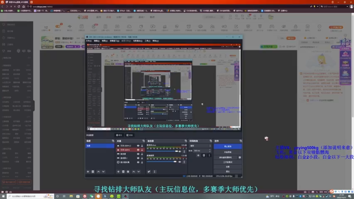
Task: Add a new source in Sources panel
Action: (118, 172)
